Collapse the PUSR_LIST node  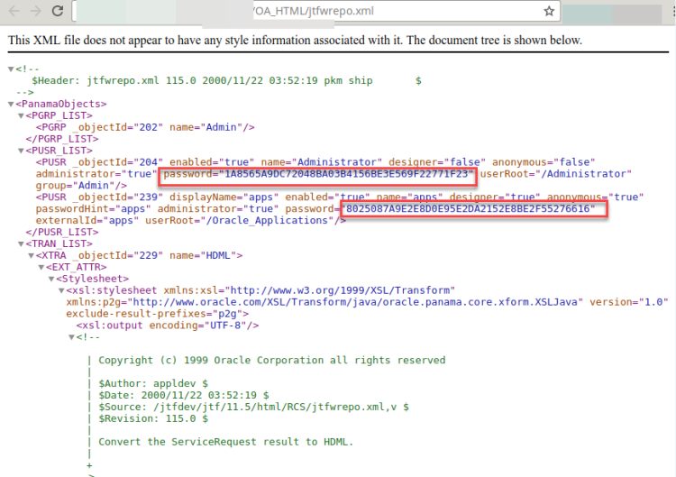pos(21,151)
